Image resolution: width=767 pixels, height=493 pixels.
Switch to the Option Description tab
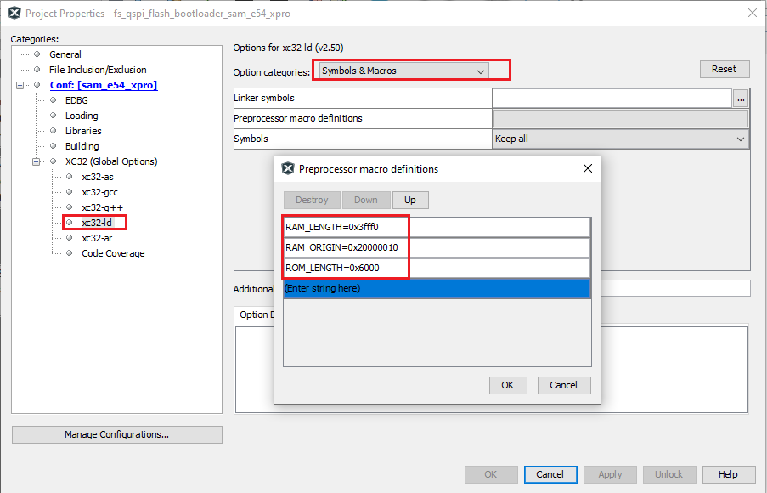pos(257,314)
